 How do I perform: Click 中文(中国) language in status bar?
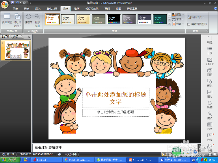click(x=71, y=154)
